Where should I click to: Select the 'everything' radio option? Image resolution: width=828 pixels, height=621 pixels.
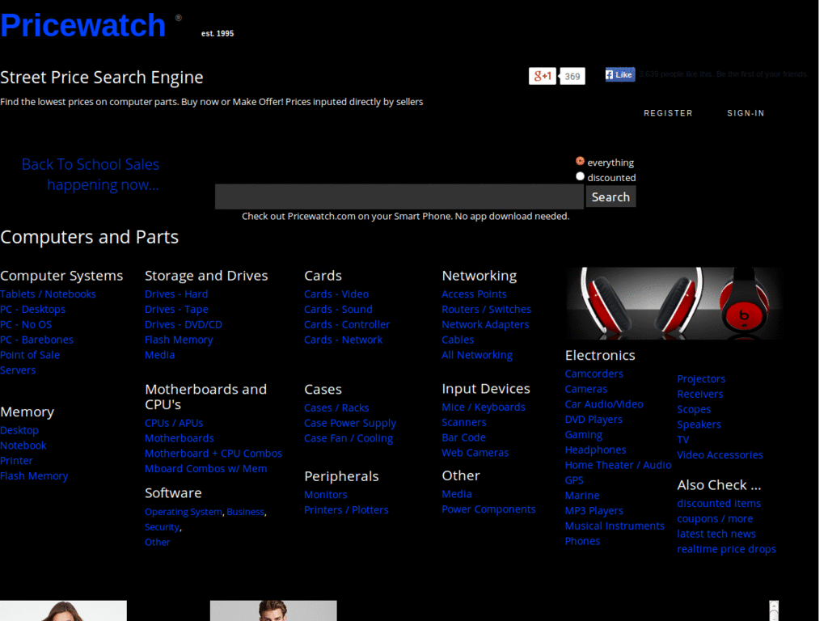(x=580, y=161)
